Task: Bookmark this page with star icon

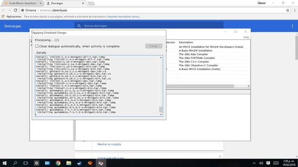Action: [x=288, y=10]
